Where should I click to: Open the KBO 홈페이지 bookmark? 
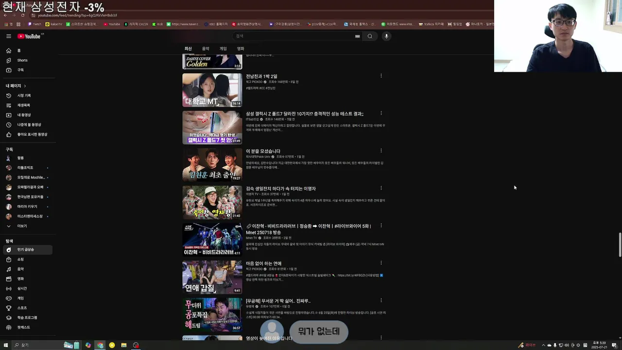coord(216,24)
